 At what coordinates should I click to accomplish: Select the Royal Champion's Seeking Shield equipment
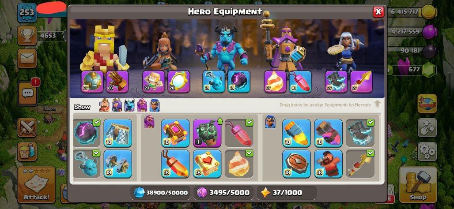click(296, 164)
